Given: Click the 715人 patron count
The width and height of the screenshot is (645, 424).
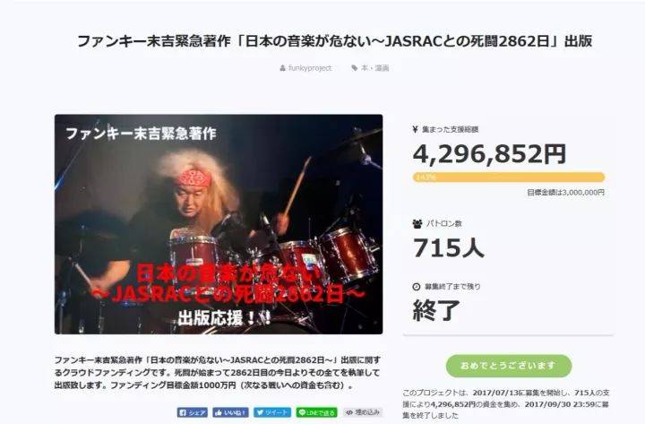Looking at the screenshot, I should pyautogui.click(x=449, y=247).
